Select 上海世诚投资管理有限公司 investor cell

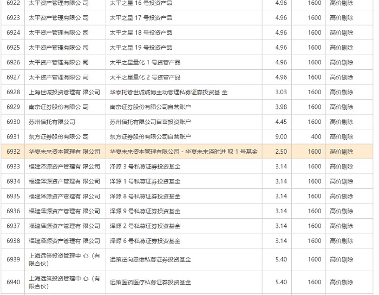point(64,92)
